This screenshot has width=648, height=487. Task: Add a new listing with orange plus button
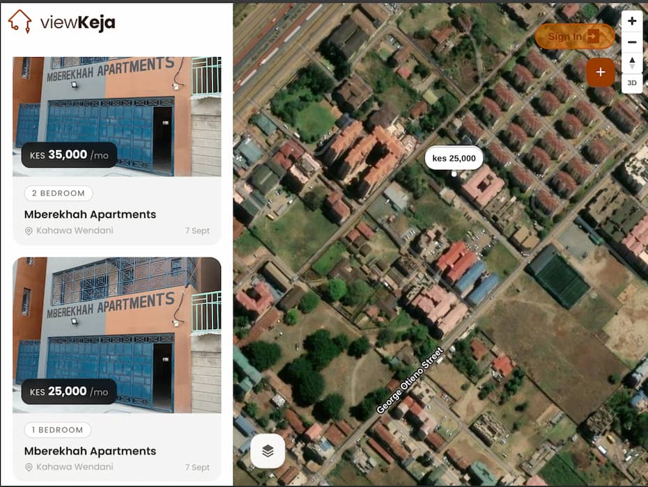click(601, 72)
